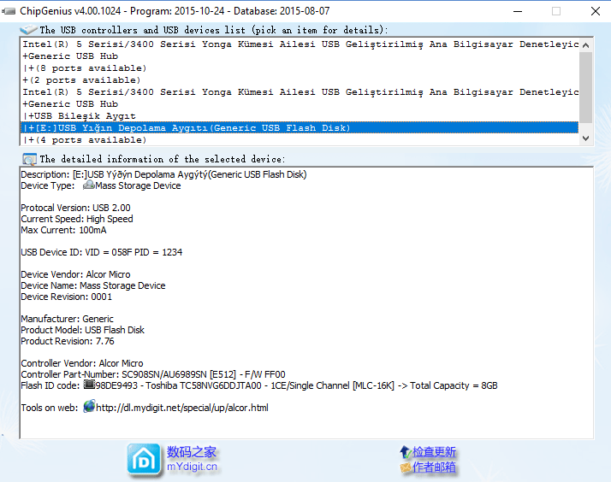Click Product Model: USB Flash Disk text

(x=83, y=330)
